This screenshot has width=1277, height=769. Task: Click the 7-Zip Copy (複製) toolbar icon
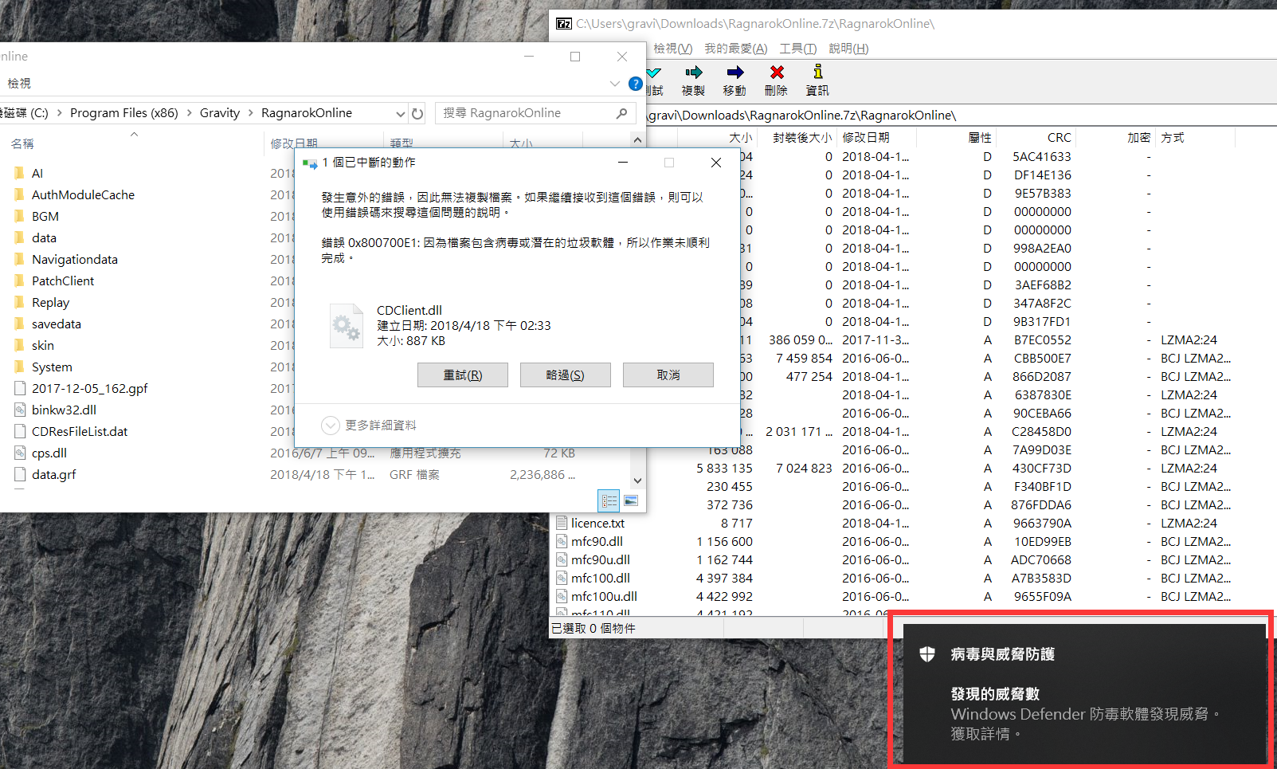point(693,73)
